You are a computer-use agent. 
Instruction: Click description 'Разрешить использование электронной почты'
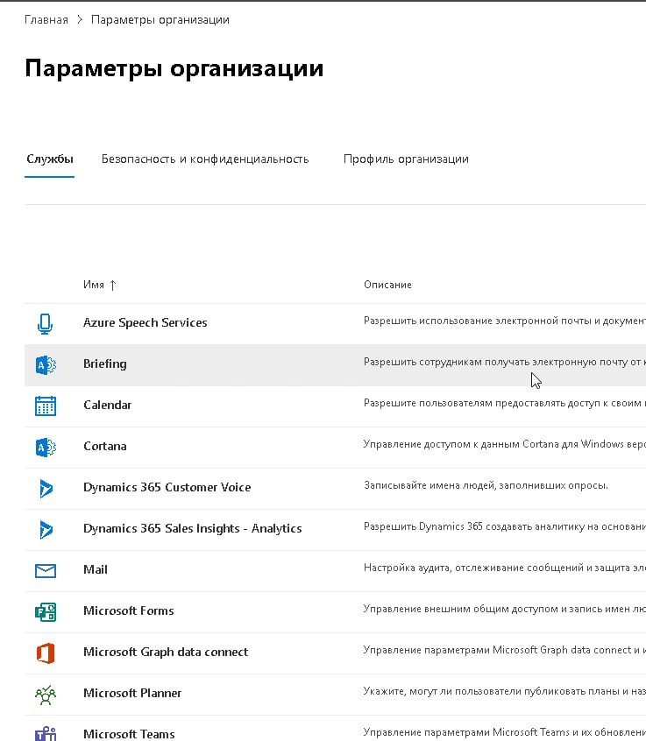pyautogui.click(x=505, y=321)
